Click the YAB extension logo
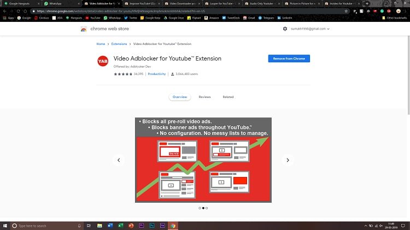Image resolution: width=410 pixels, height=230 pixels. pos(103,61)
